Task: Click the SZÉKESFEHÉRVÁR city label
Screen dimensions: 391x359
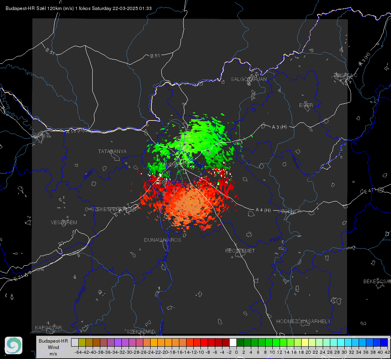Action: [114, 209]
